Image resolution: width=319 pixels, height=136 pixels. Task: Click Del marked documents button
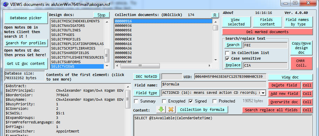coord(267,32)
